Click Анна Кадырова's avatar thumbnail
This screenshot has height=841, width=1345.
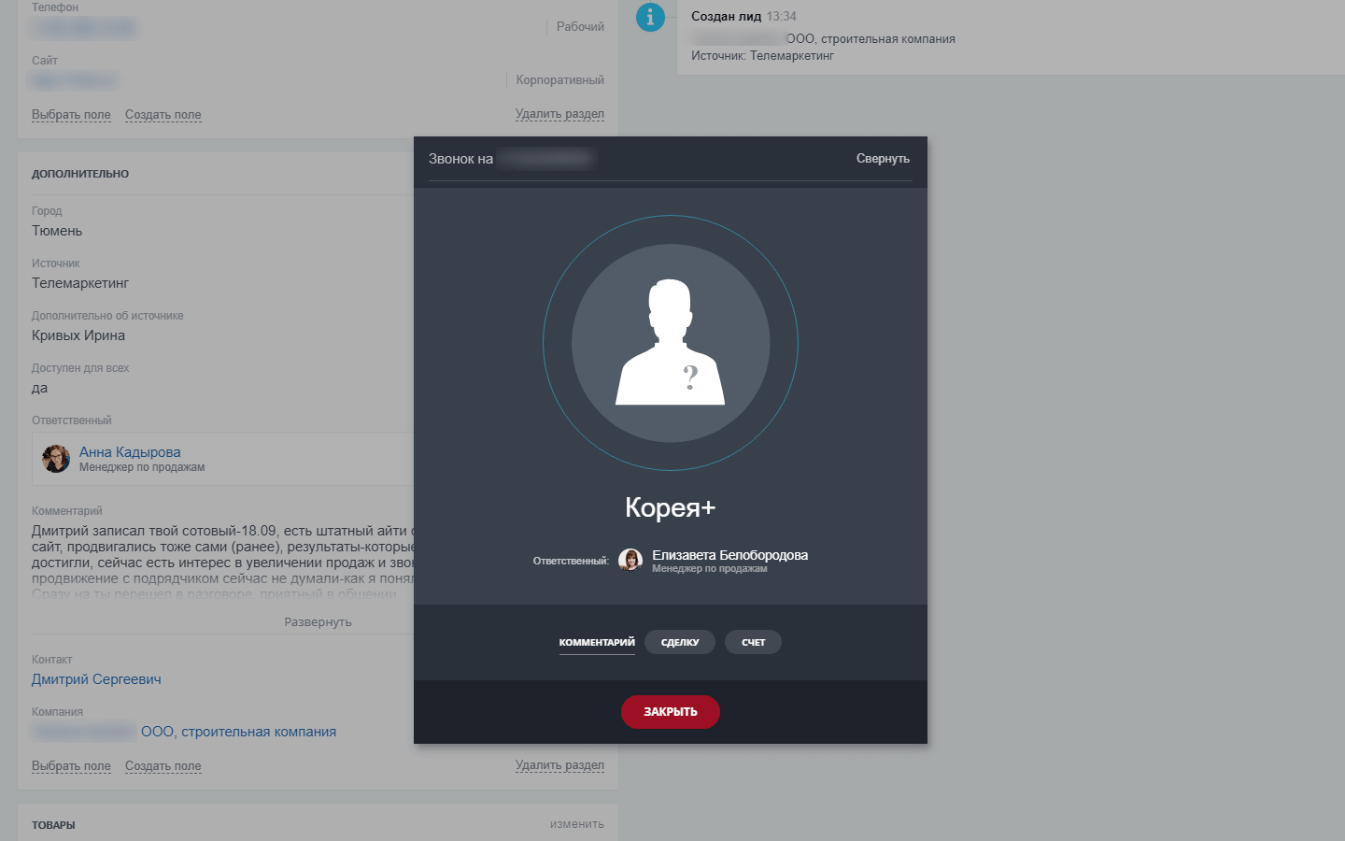55,458
